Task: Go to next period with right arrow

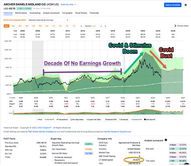Action: click(105, 26)
